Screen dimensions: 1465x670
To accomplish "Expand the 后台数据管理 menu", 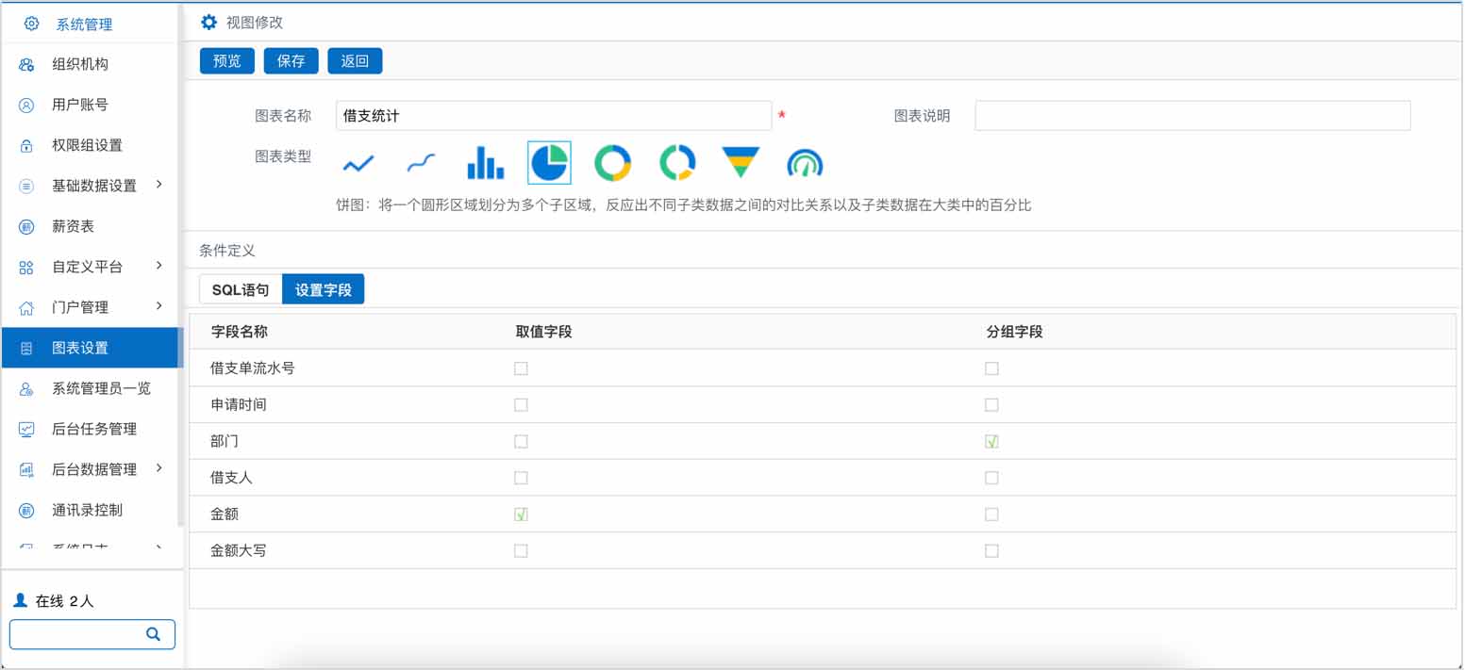I will 92,468.
